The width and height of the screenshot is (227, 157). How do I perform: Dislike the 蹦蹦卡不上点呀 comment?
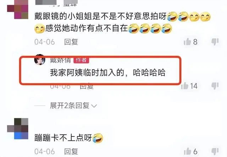pos(215,151)
